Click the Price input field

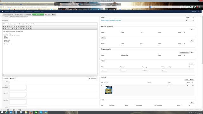click(104, 70)
